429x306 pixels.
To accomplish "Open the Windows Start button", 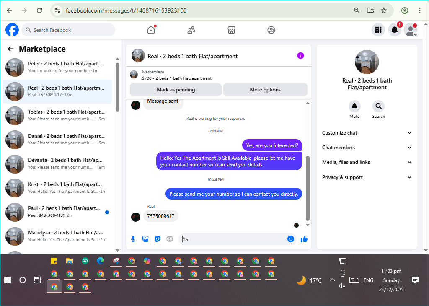I will 8,280.
